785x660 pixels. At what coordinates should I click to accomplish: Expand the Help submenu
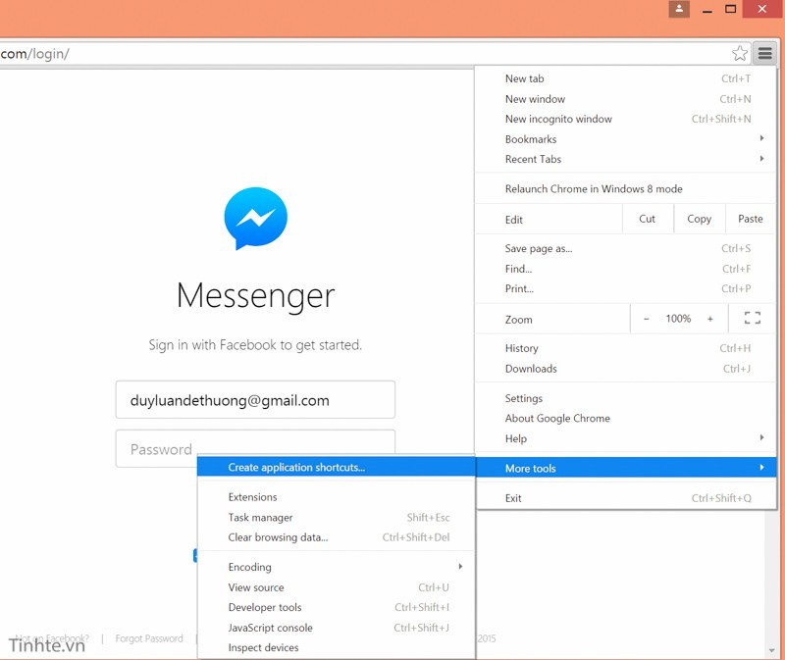(x=626, y=438)
